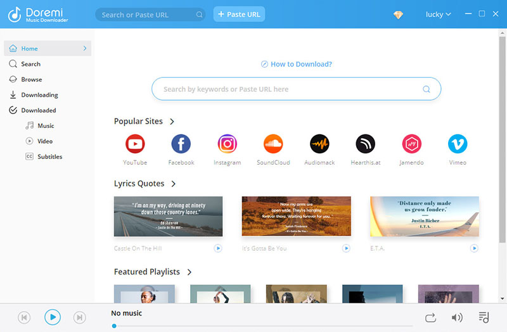507x332 pixels.
Task: Open Search in the sidebar
Action: click(x=48, y=64)
